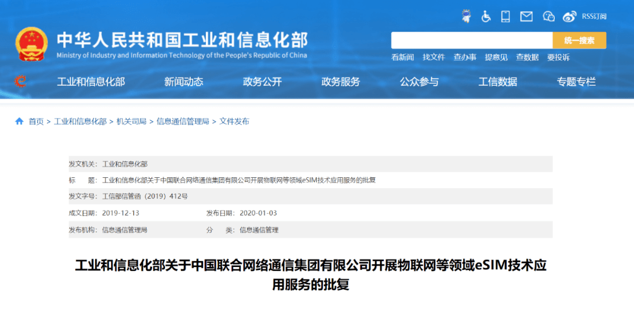
Task: Click the national emblem logo
Action: (32, 44)
